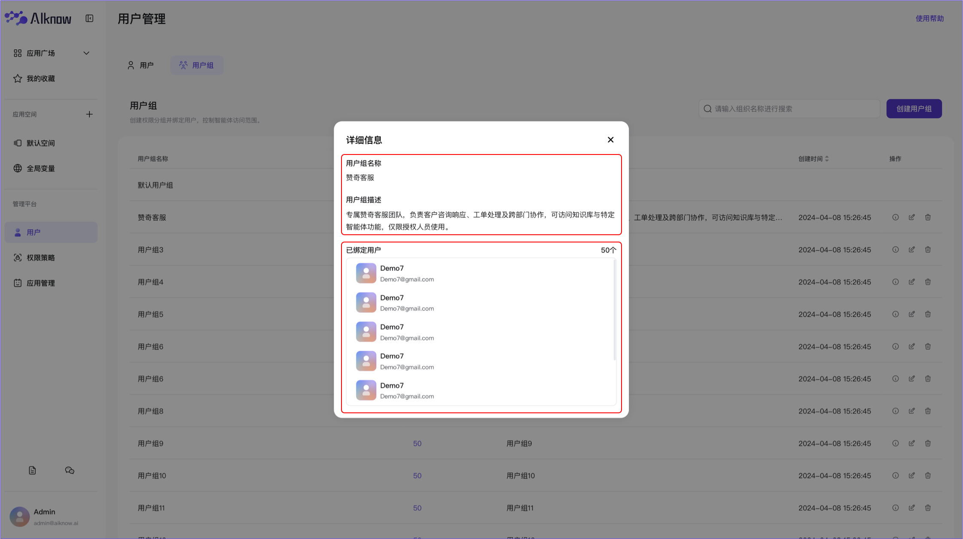Edit 用户组4 with the pencil icon
Image resolution: width=963 pixels, height=539 pixels.
pyautogui.click(x=911, y=282)
